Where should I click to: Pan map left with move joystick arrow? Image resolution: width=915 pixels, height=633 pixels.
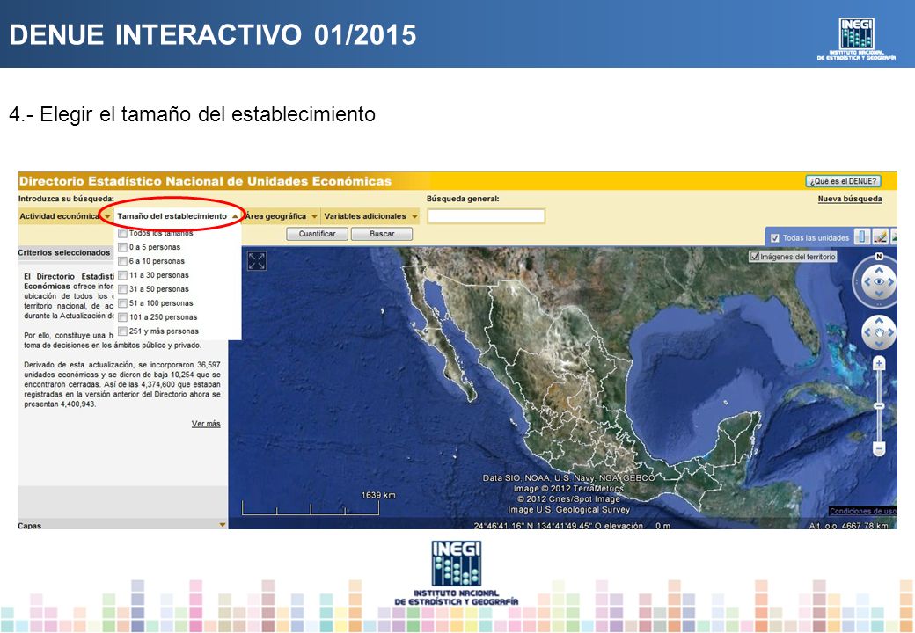[x=867, y=333]
